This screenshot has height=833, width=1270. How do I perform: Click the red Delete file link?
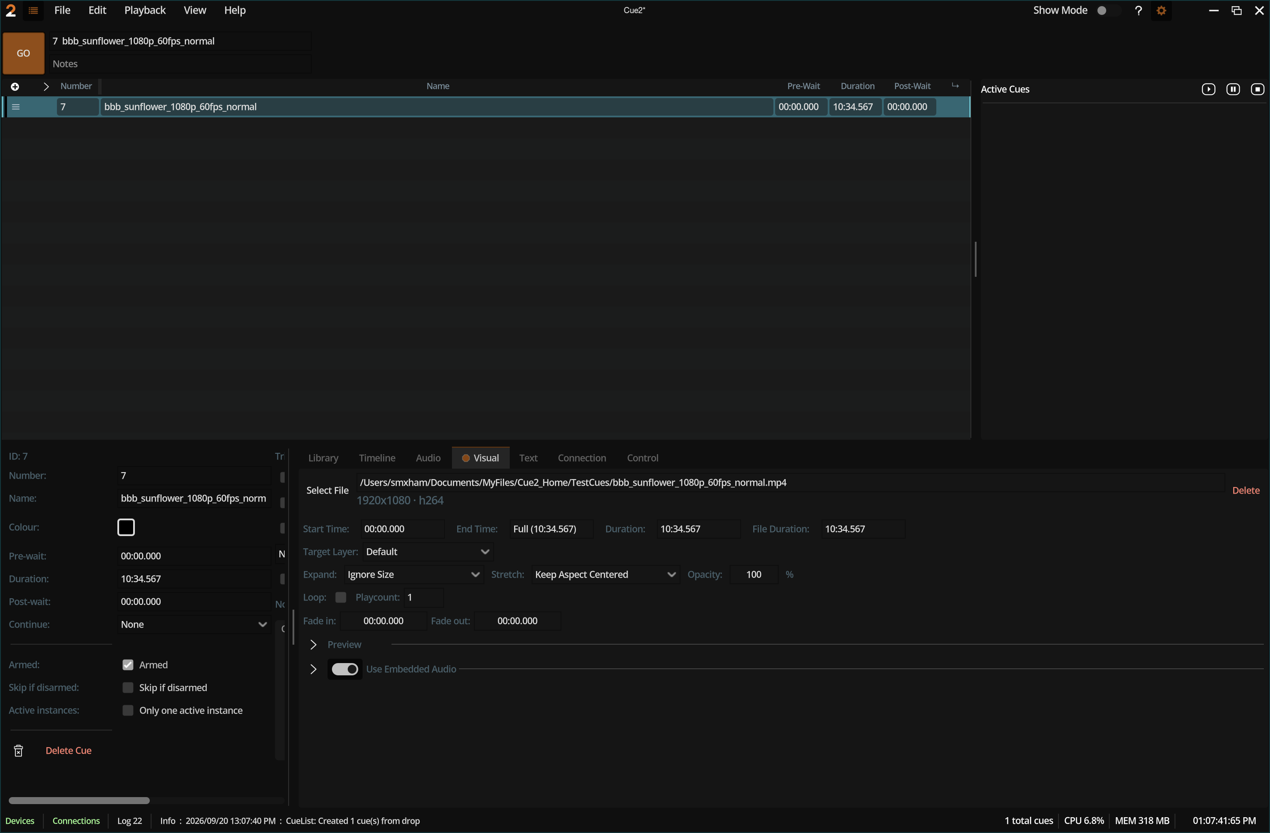pos(1245,491)
